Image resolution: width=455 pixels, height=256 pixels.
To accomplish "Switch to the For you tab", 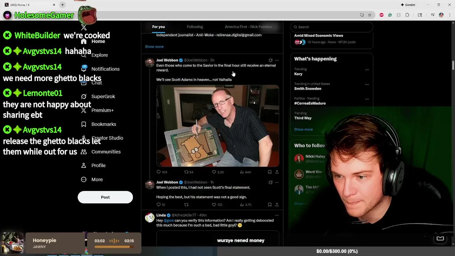I will point(159,27).
